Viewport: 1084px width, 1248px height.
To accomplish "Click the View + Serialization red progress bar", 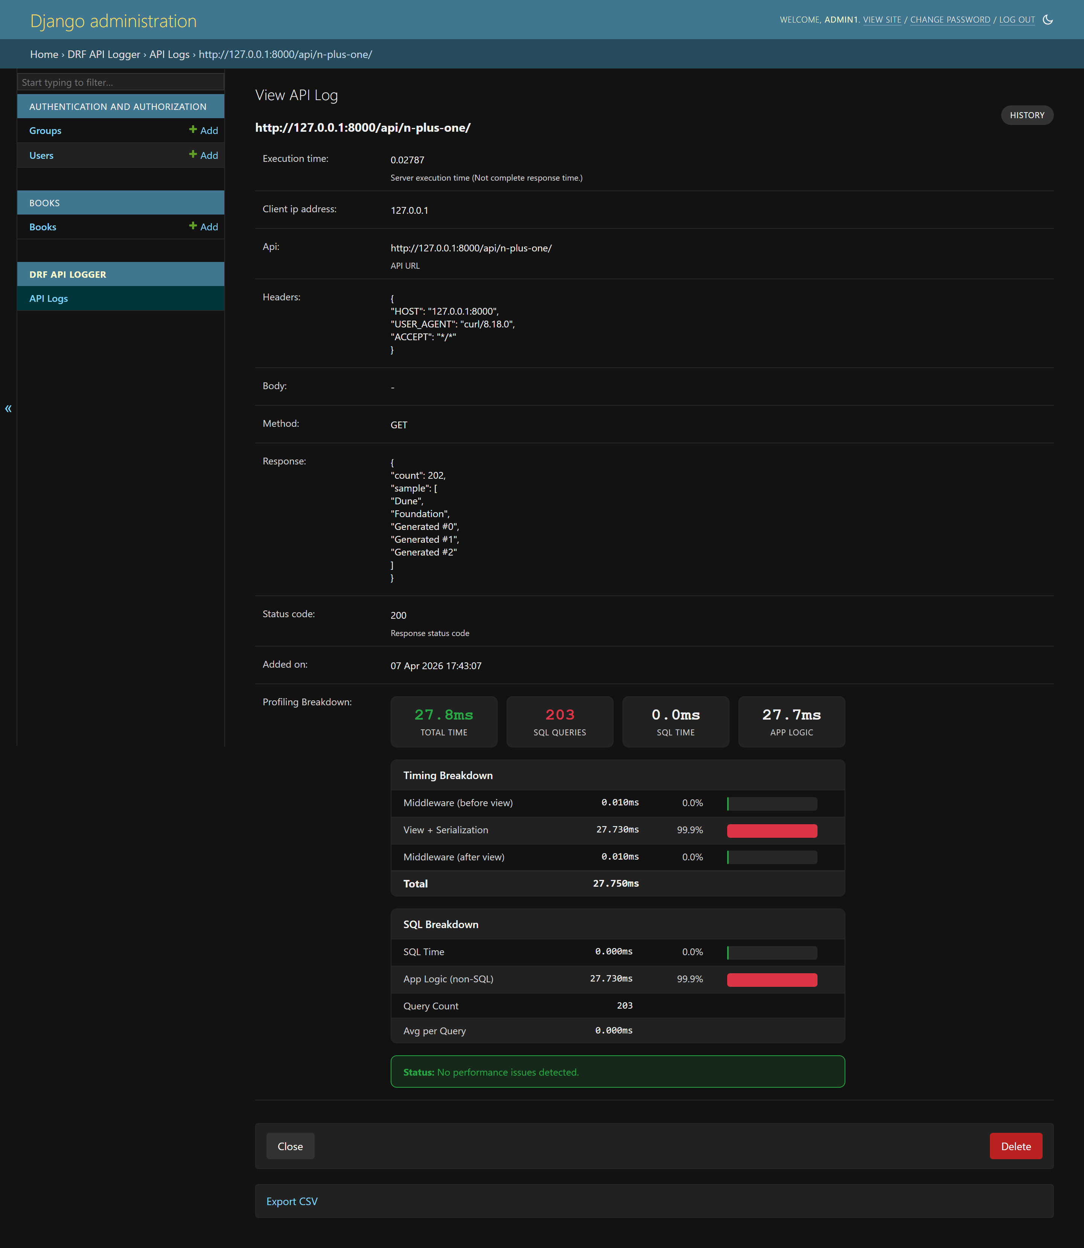I will coord(772,831).
